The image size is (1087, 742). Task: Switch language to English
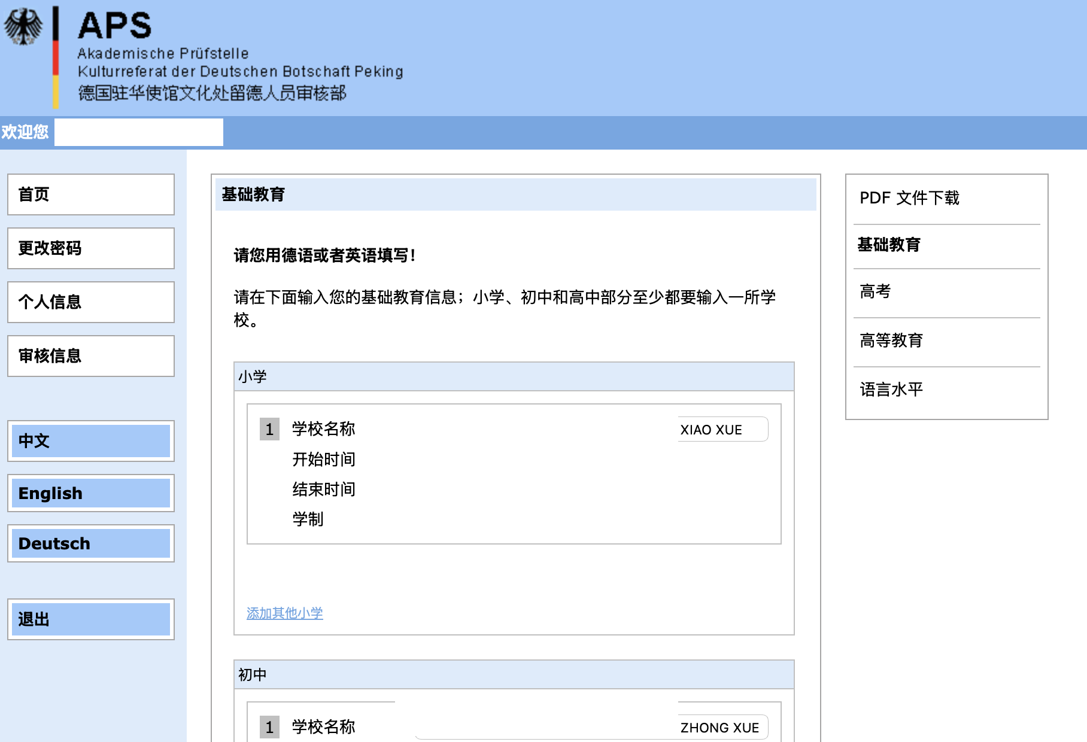pos(91,493)
